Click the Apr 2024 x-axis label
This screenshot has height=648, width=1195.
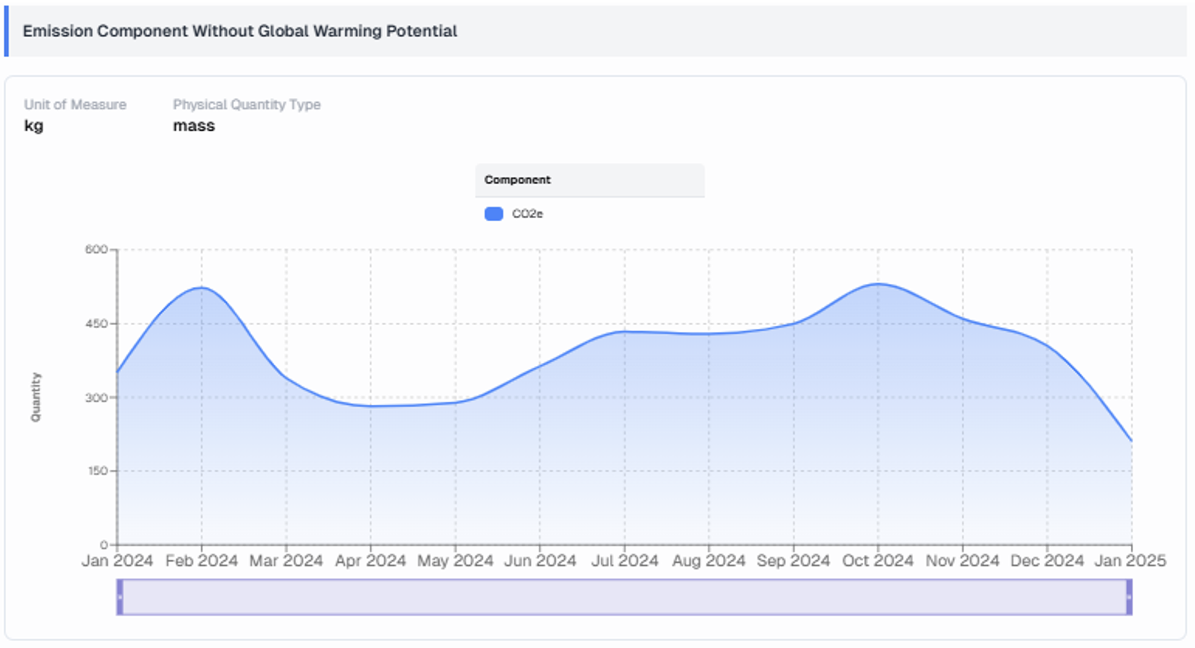tap(370, 561)
